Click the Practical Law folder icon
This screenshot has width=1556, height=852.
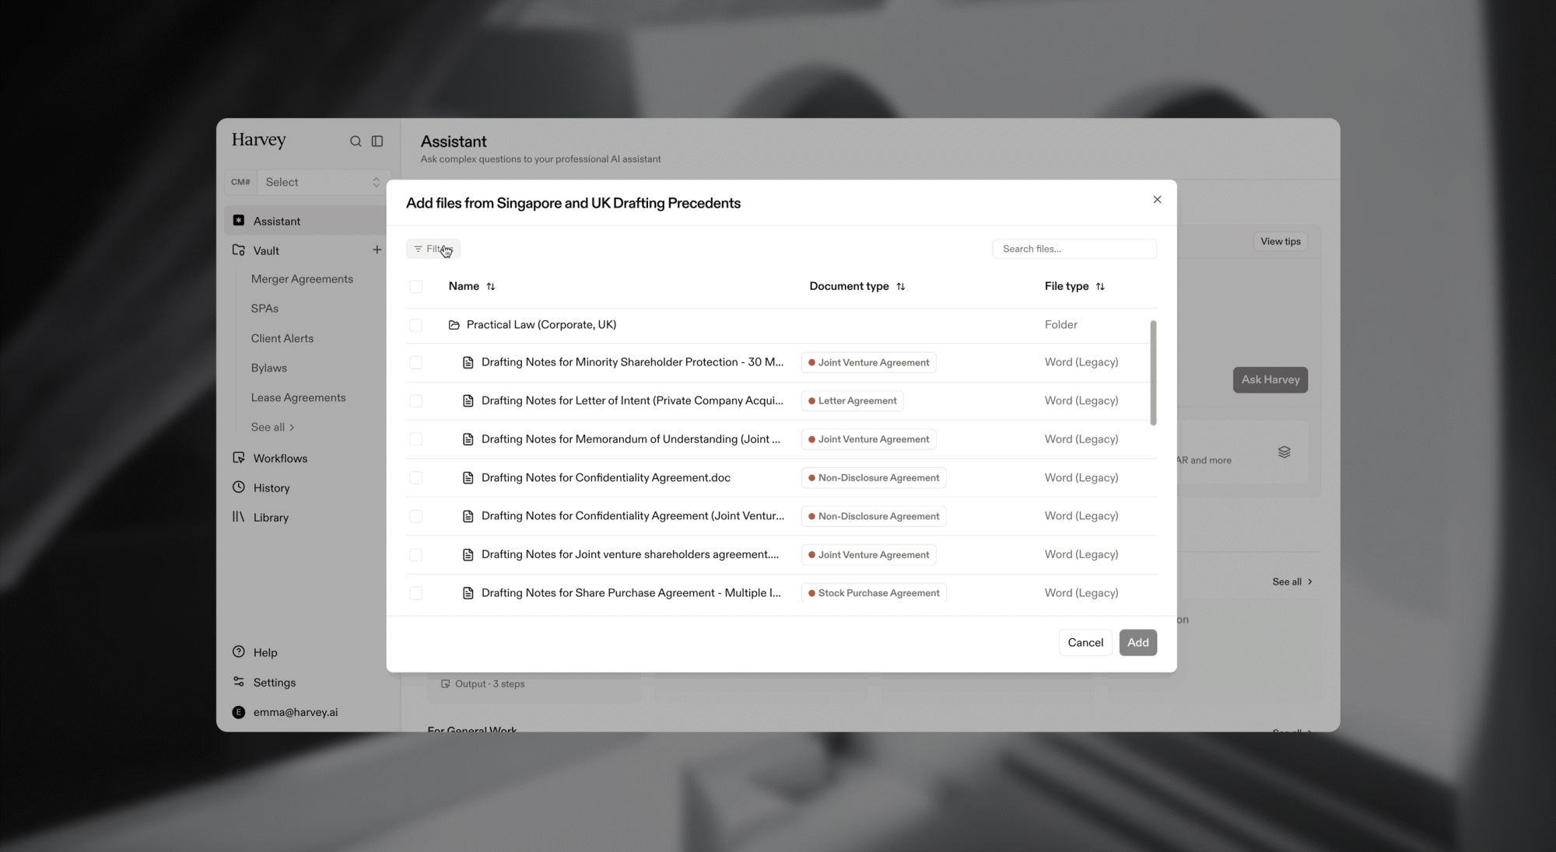454,325
